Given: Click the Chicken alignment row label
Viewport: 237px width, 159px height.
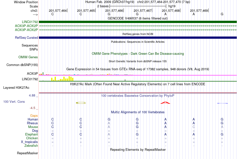Looking at the screenshot, I should pyautogui.click(x=32, y=138).
